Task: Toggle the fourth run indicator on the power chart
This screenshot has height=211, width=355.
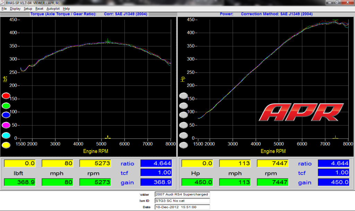Action: 184,125
